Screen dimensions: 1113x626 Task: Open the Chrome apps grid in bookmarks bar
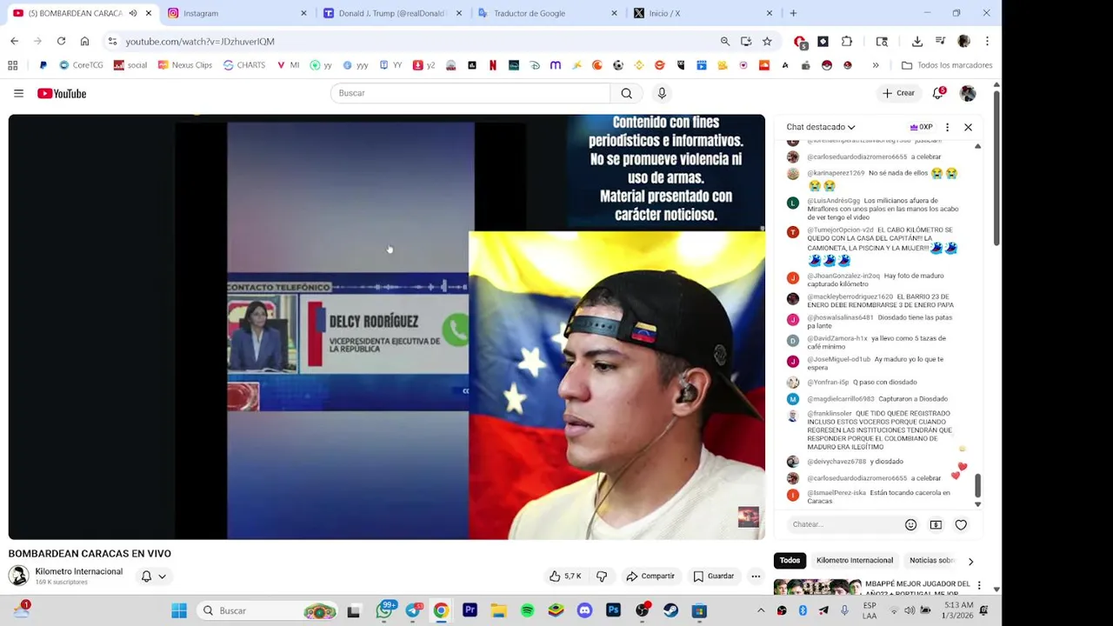[x=12, y=65]
